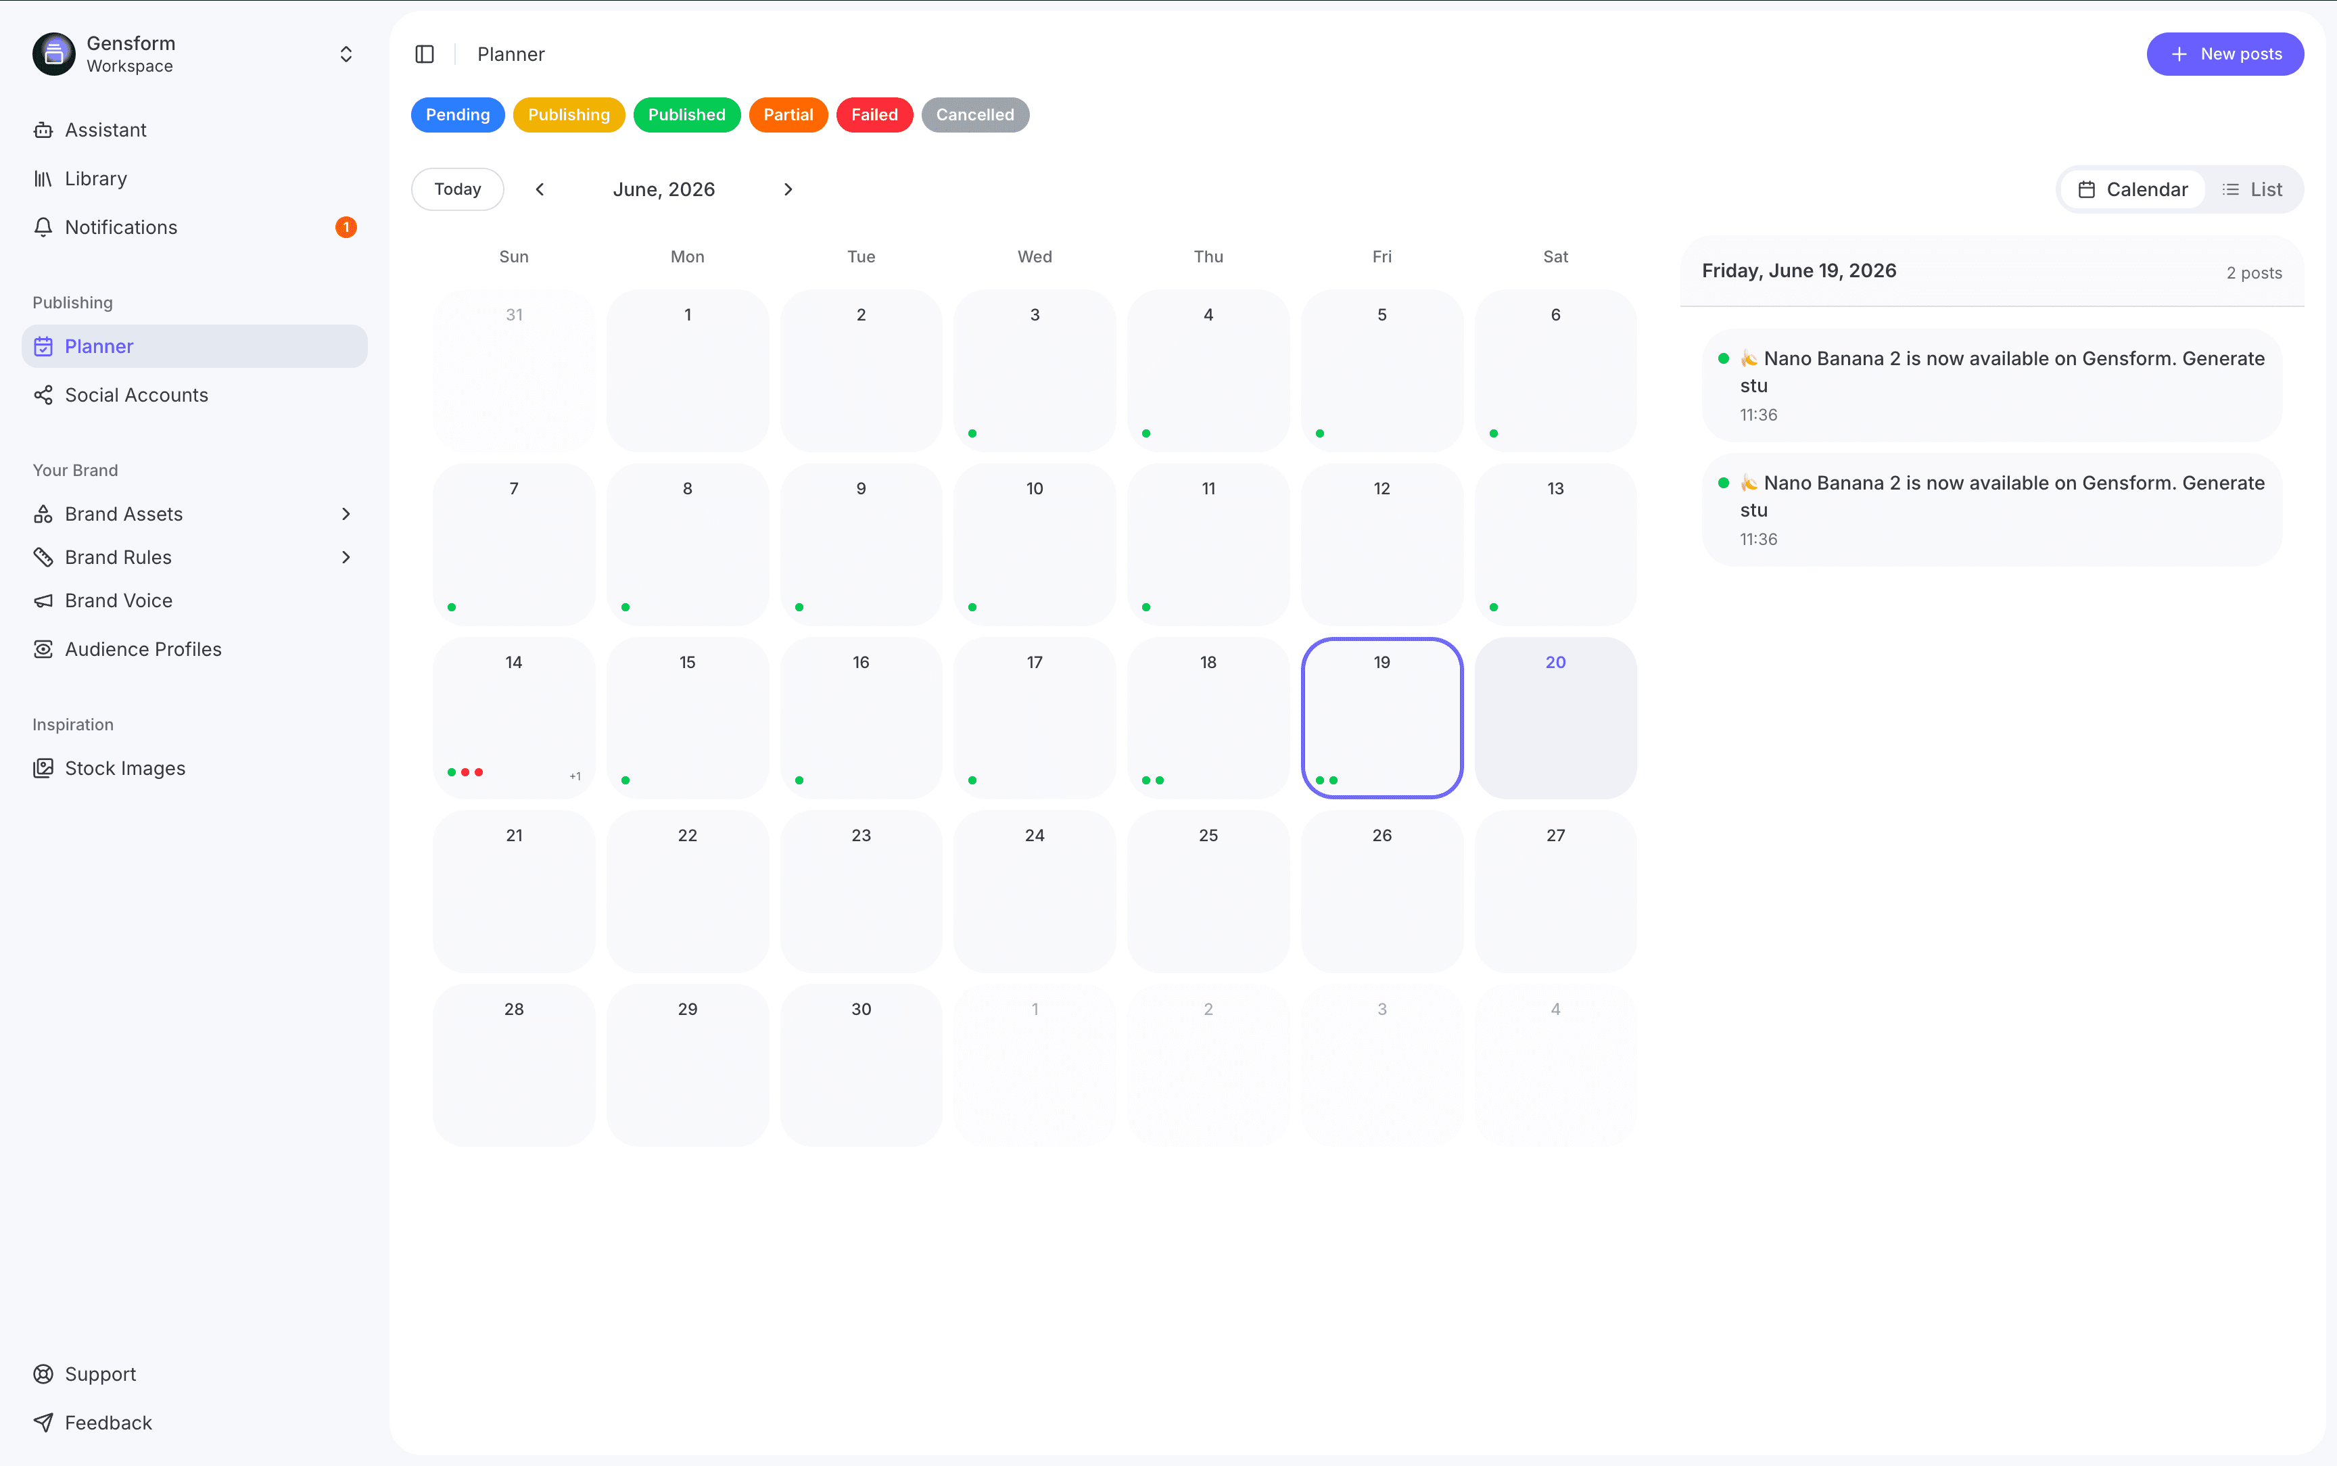Toggle the Publishing status filter

tap(569, 114)
